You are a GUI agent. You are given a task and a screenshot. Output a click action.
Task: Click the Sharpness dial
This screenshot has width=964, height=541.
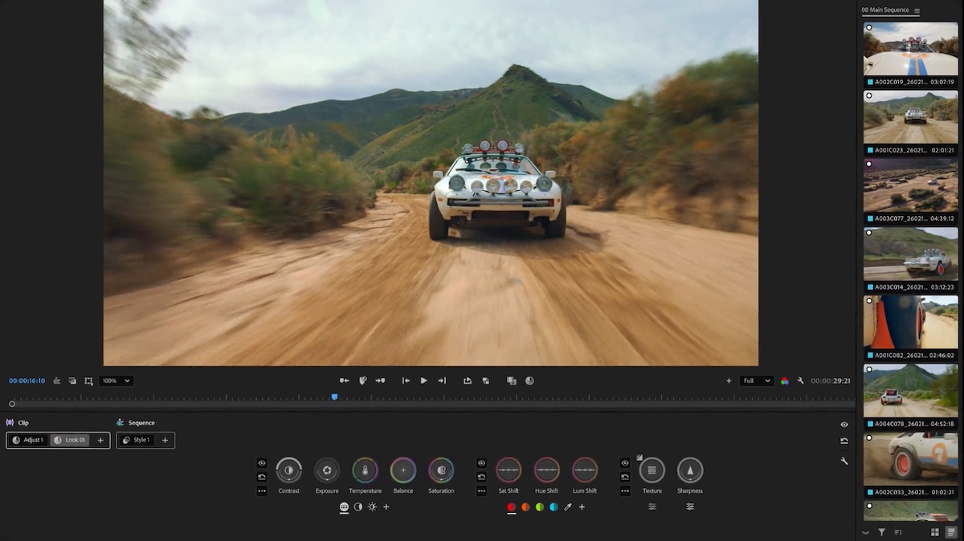click(690, 470)
